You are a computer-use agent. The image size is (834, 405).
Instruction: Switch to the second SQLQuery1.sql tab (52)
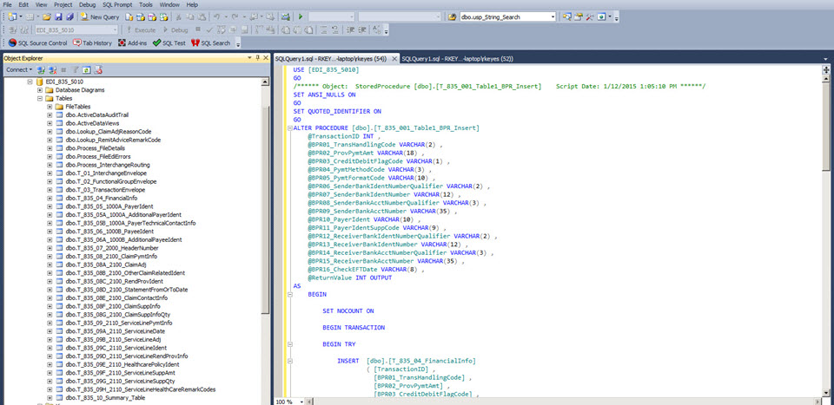459,58
